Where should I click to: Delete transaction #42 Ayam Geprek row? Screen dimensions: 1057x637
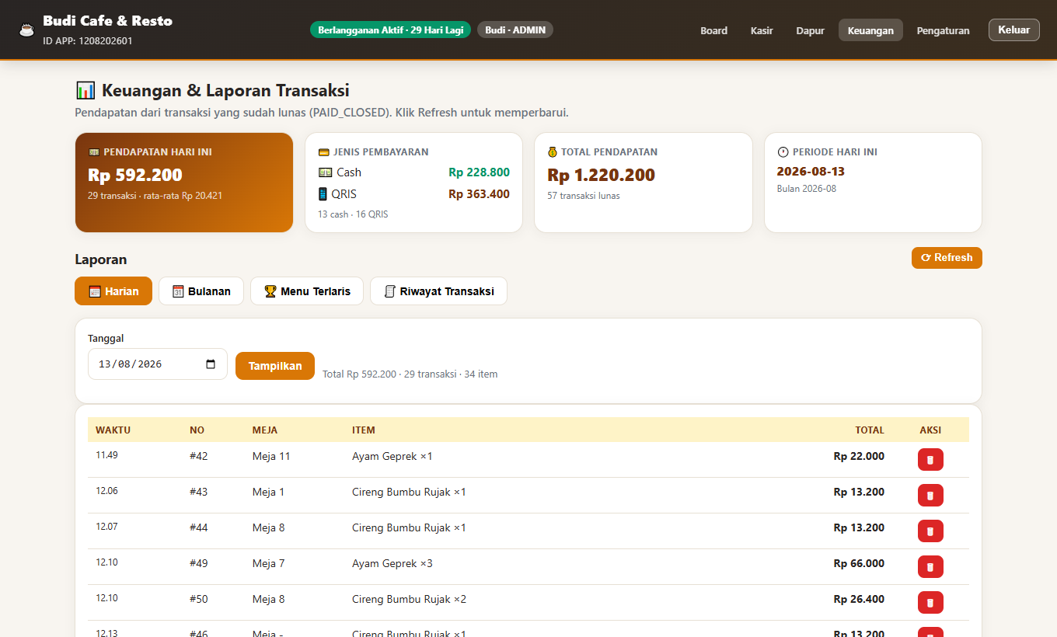tap(930, 460)
